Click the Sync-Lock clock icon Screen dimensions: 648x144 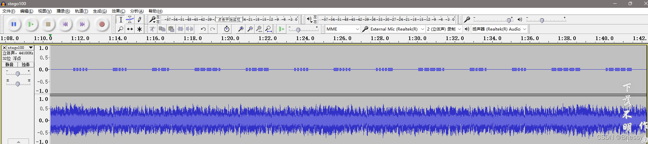click(227, 29)
